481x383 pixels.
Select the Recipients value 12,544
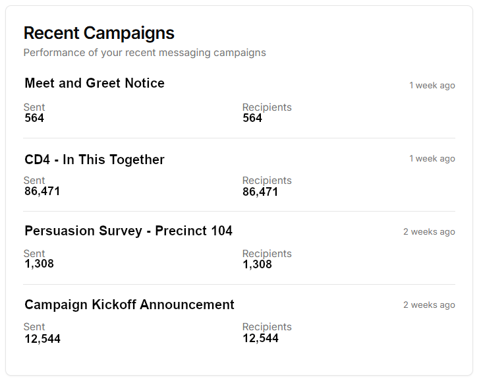point(260,338)
